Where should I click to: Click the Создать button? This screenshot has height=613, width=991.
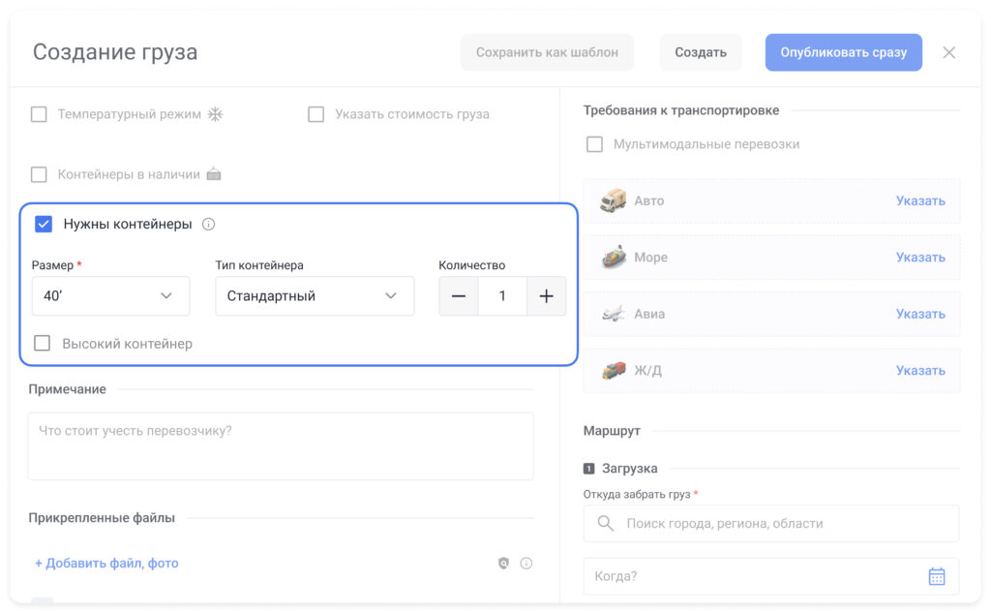pos(701,52)
